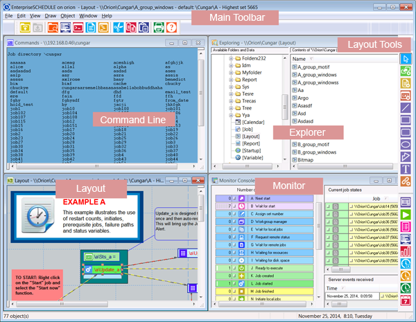416x322 pixels.
Task: Open the Edit menu
Action: (x=21, y=16)
